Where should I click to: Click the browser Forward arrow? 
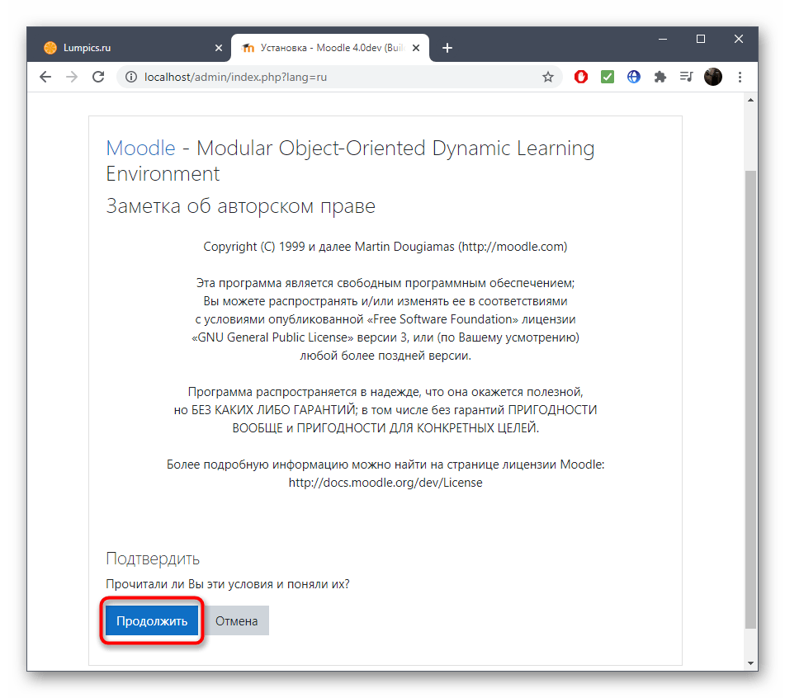pos(72,77)
